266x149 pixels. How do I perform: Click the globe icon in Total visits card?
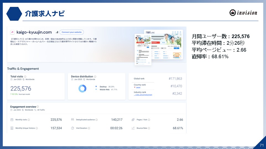[x=24, y=79]
